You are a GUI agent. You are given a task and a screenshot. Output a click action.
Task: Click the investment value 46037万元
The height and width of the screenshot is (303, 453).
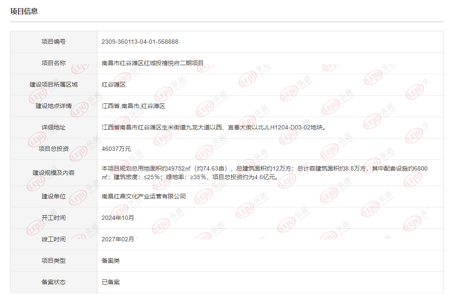coord(116,149)
